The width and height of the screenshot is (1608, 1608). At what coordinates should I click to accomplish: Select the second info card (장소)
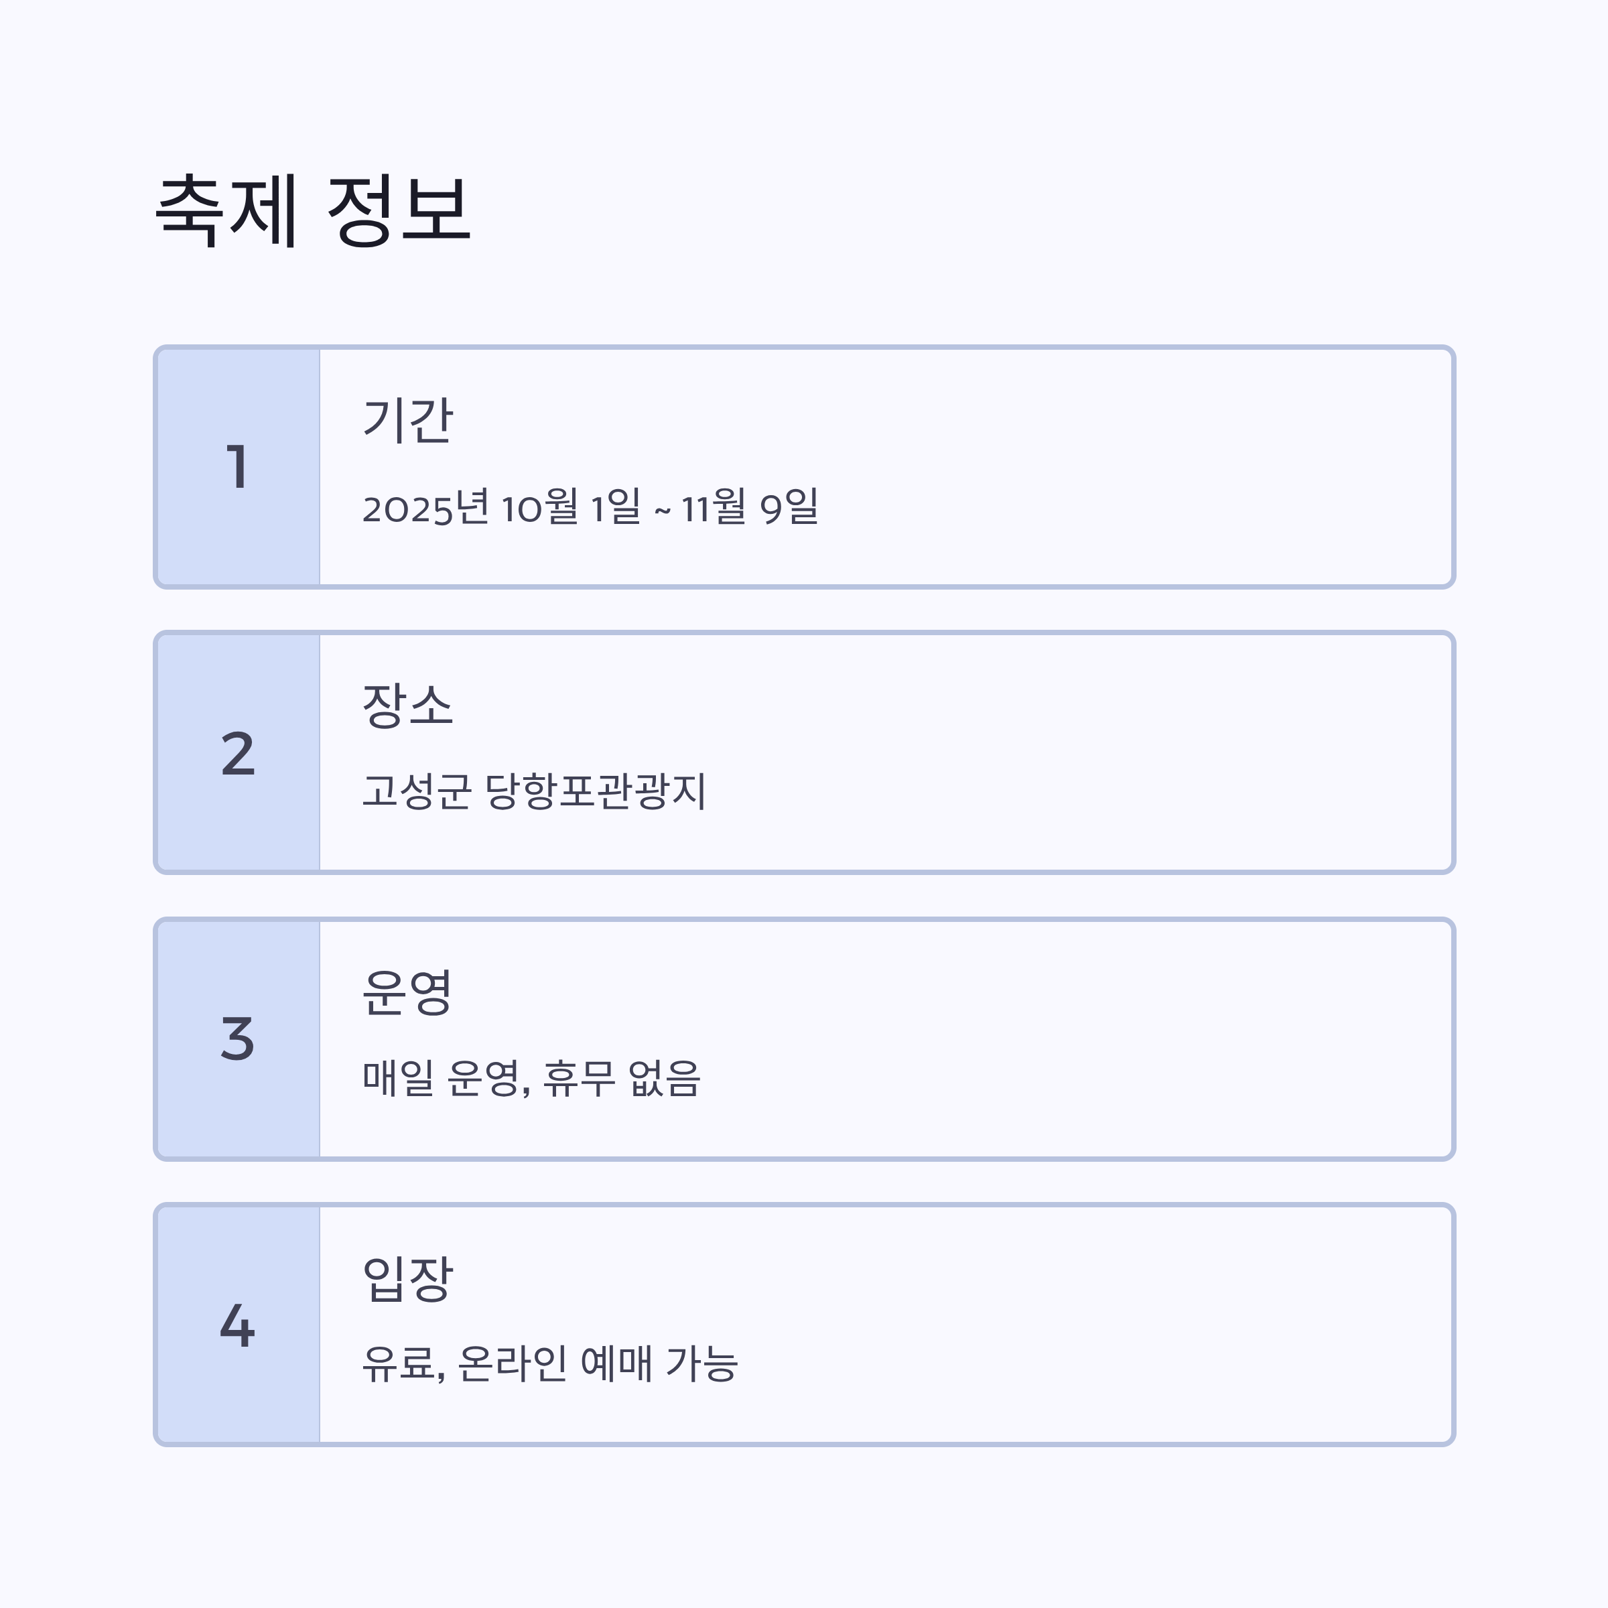pyautogui.click(x=804, y=752)
